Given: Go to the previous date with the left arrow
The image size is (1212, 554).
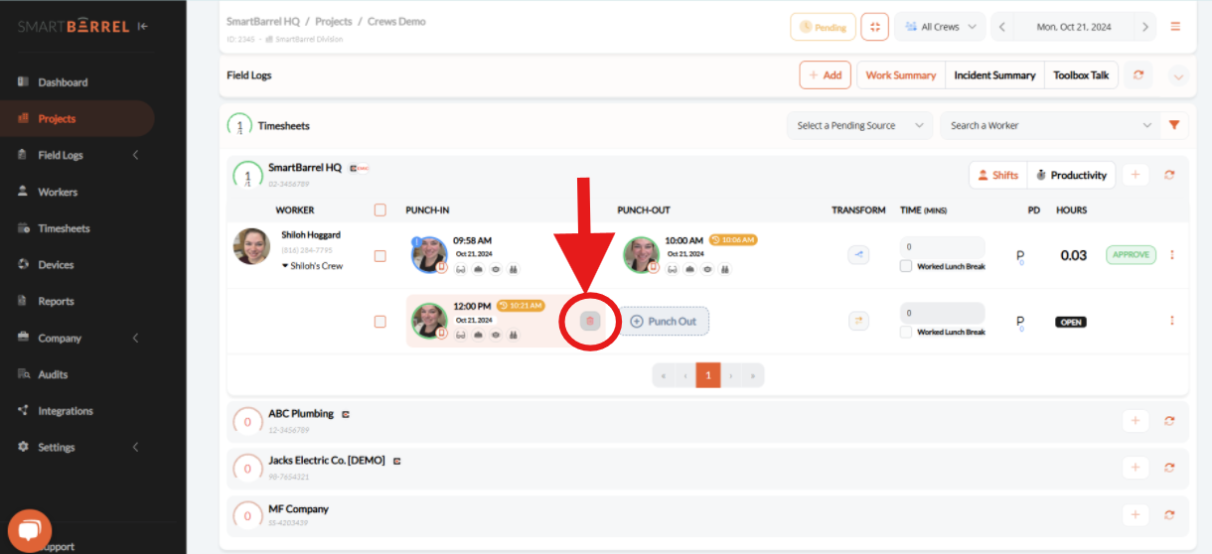Looking at the screenshot, I should [x=1002, y=27].
